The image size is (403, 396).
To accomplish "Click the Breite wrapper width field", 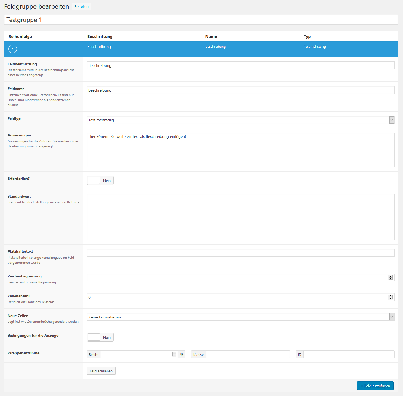I will (139, 354).
